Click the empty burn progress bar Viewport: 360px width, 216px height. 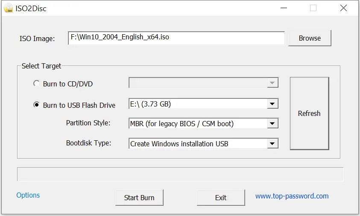click(x=180, y=174)
